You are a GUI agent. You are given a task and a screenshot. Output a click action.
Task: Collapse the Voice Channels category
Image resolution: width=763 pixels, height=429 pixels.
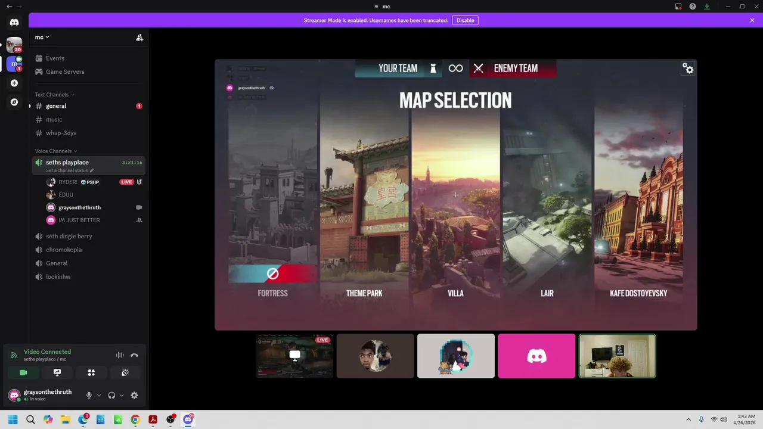pos(55,151)
